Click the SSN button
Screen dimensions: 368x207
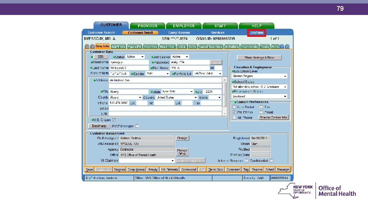tap(101, 57)
